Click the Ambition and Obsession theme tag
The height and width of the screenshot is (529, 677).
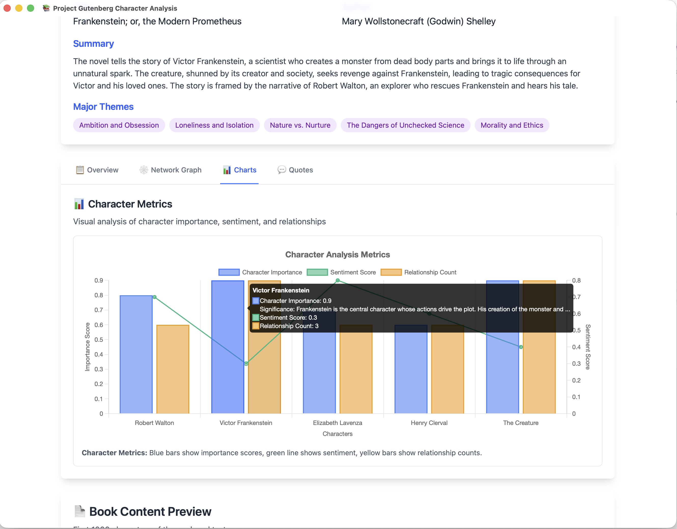pos(119,125)
